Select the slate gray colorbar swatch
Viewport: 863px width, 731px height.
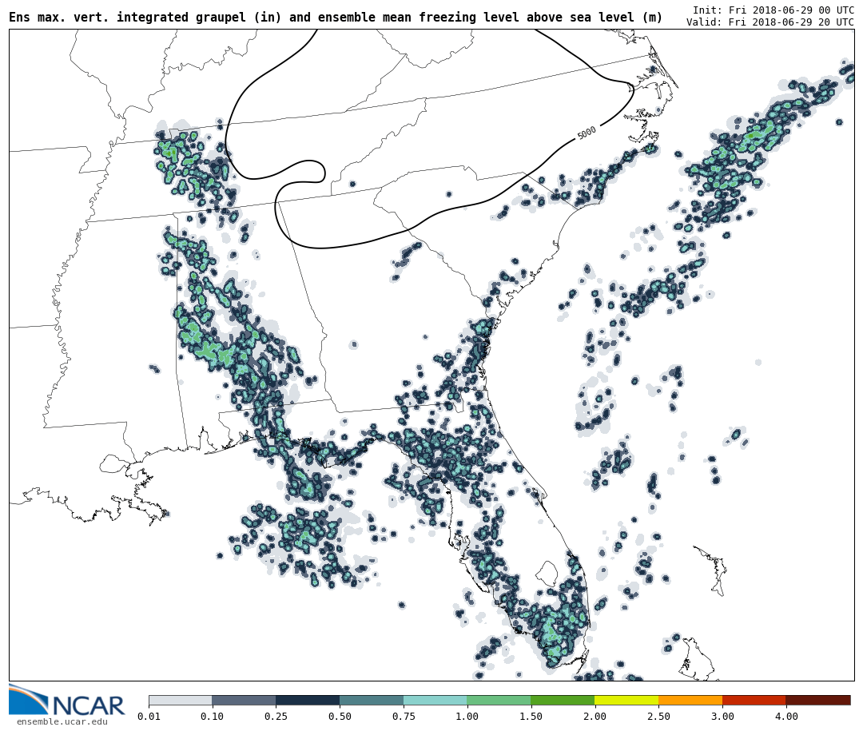coord(244,700)
